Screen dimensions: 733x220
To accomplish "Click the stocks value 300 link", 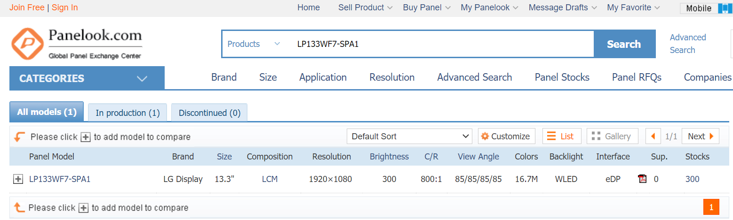I will click(693, 179).
